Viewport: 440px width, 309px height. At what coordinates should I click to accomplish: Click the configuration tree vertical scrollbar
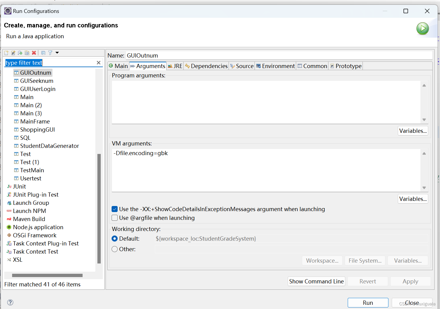[99, 208]
